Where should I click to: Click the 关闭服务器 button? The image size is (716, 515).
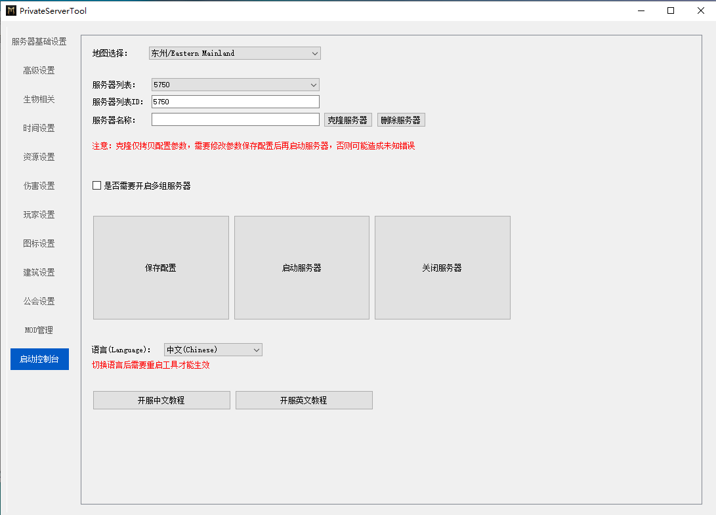(442, 268)
